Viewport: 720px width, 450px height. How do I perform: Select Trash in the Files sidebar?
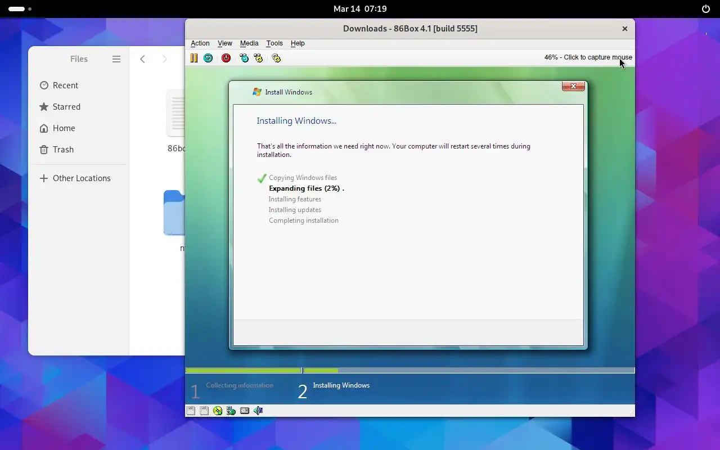[x=79, y=150]
